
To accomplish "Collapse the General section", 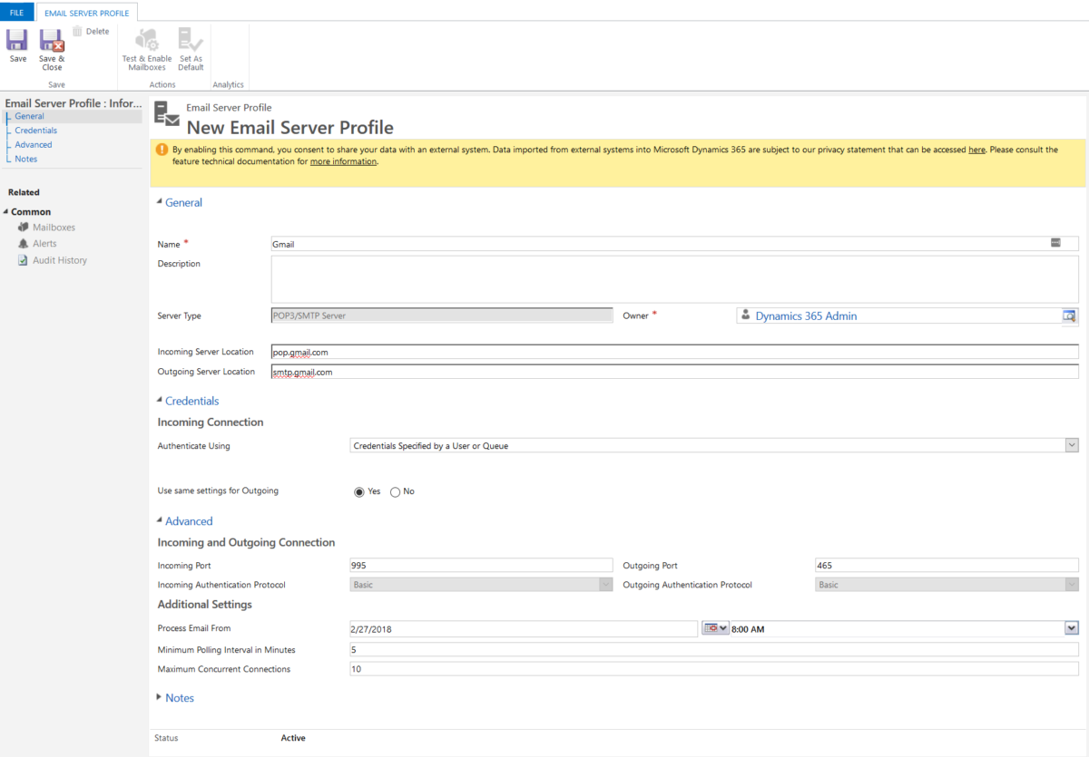I will [x=160, y=202].
